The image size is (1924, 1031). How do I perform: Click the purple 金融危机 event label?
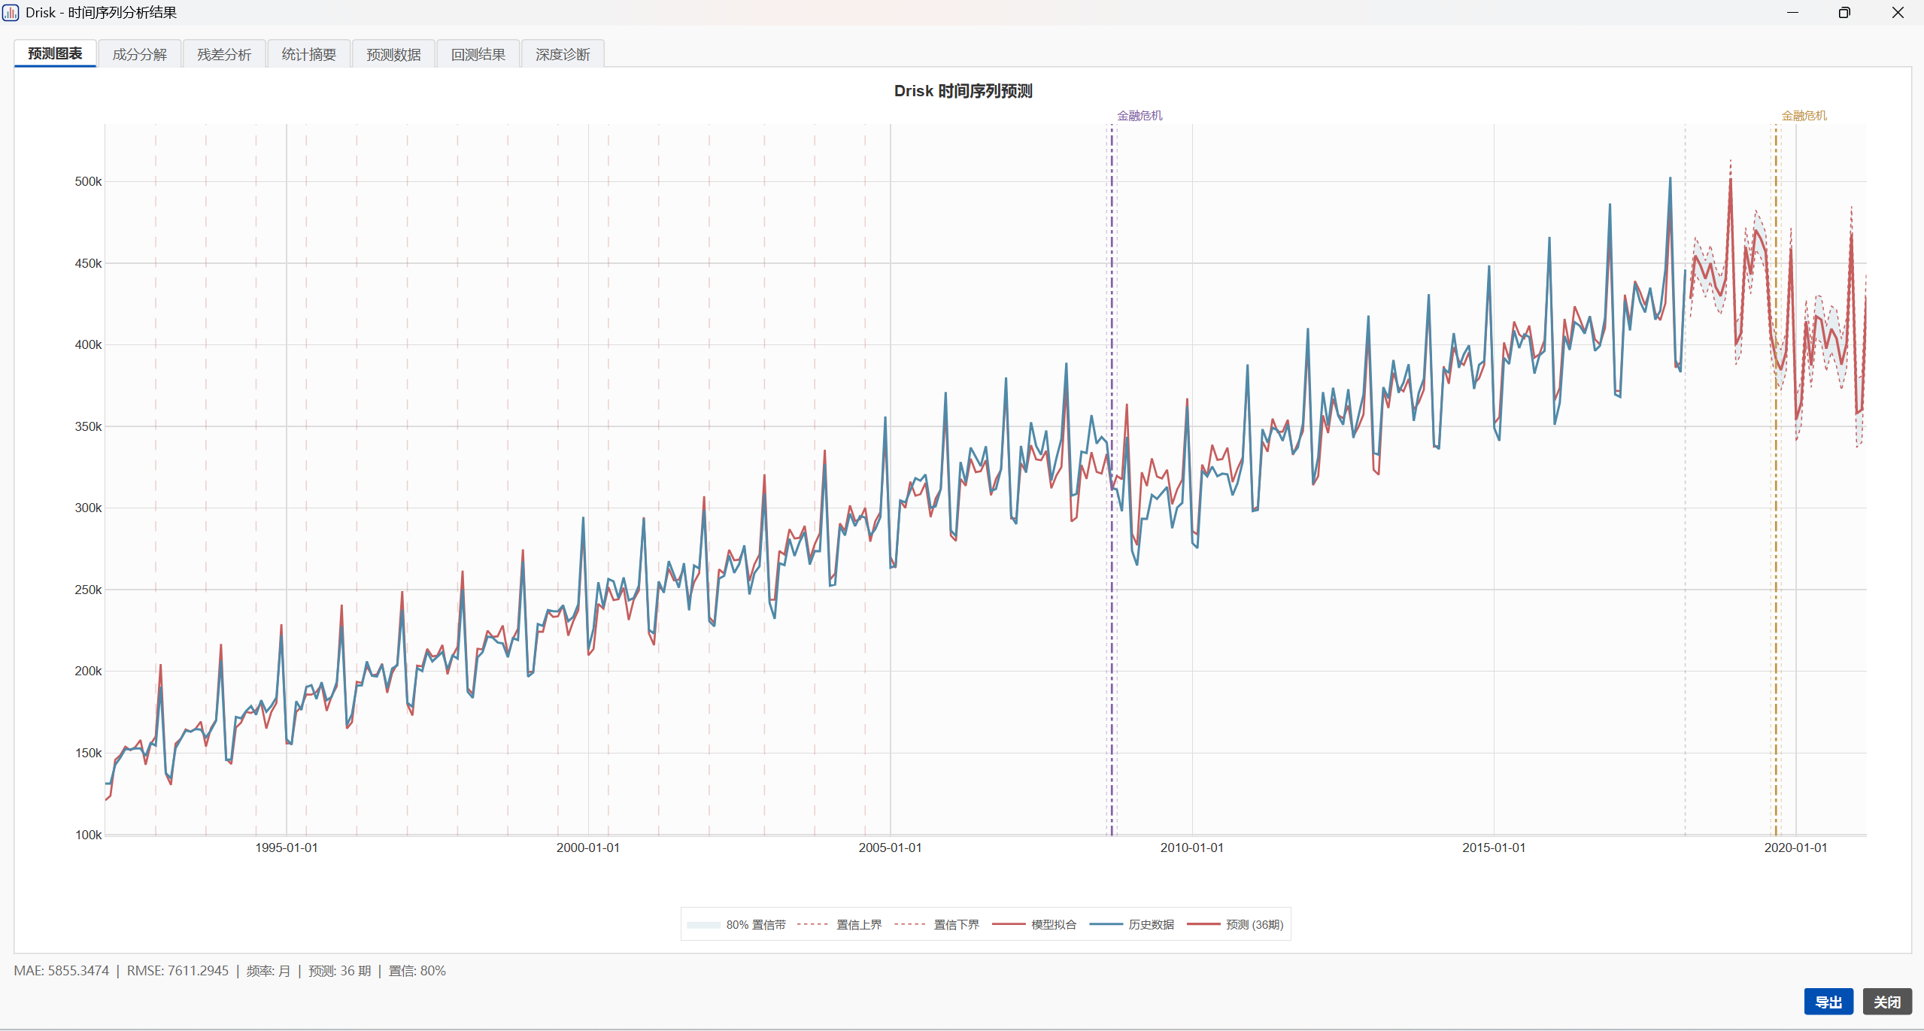pos(1140,115)
